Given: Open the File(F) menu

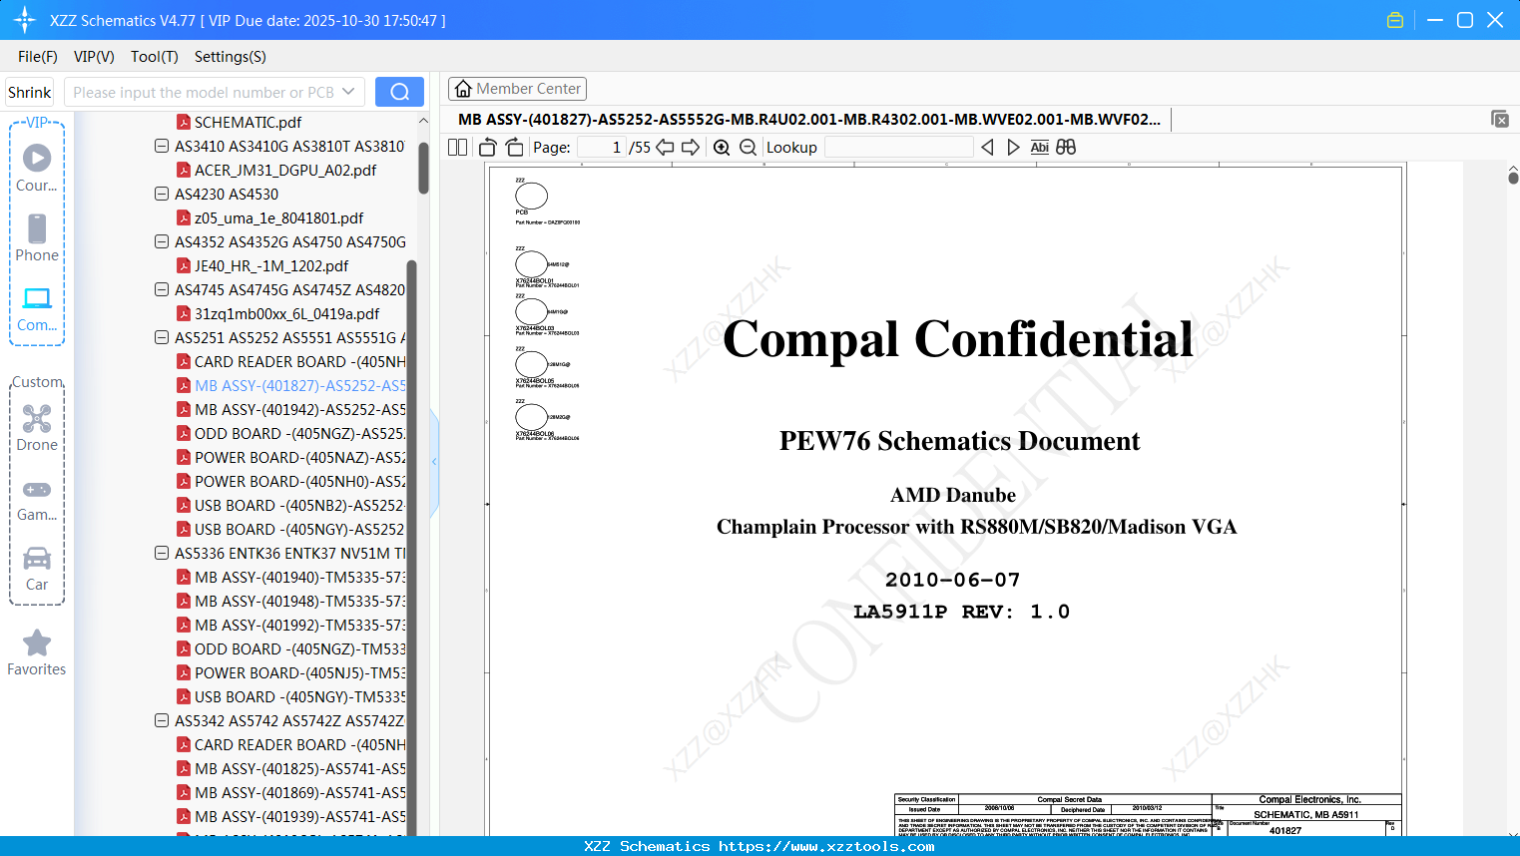Looking at the screenshot, I should [x=38, y=57].
